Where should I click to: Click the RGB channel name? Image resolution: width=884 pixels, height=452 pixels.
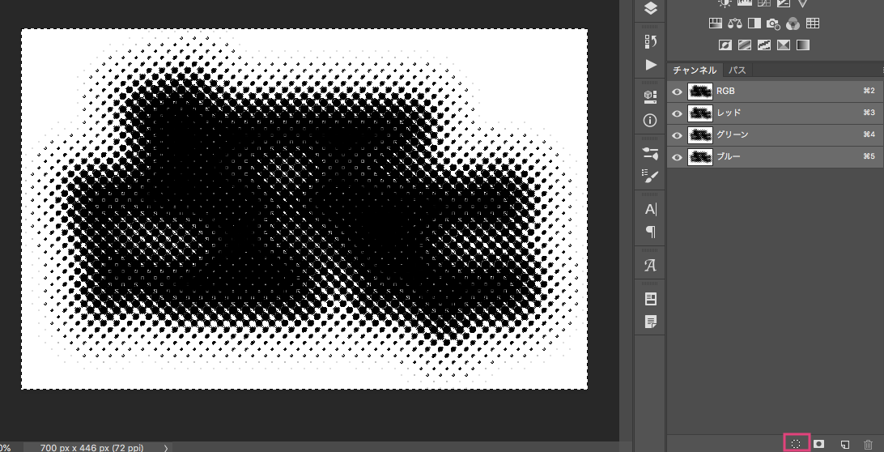coord(725,91)
